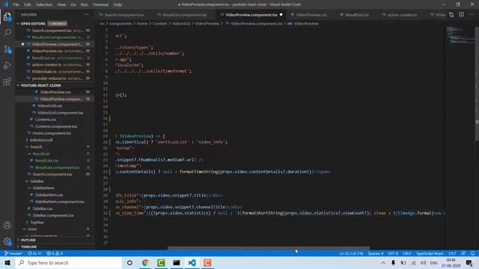Open SideBar.css in file tree
Screen dimensions: 479x269
coord(43,208)
